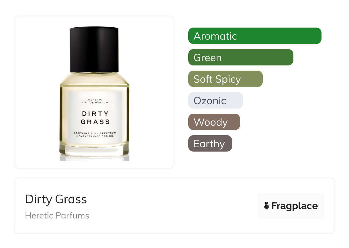Viewport: 349px width, 248px height.
Task: Choose the Earthy accord tag
Action: click(x=210, y=144)
